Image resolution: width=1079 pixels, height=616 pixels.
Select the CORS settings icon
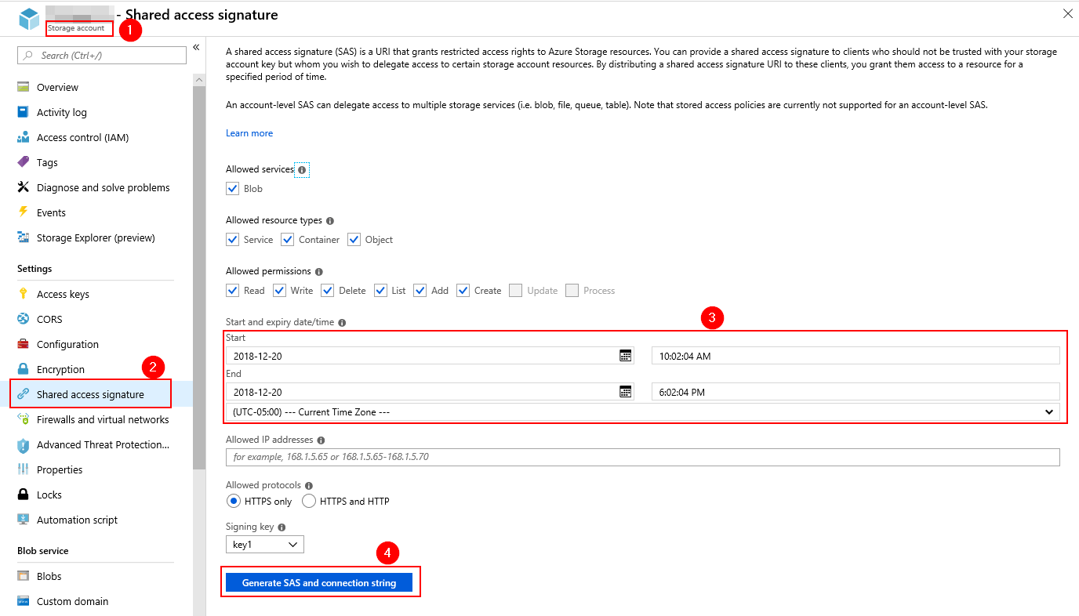(24, 318)
